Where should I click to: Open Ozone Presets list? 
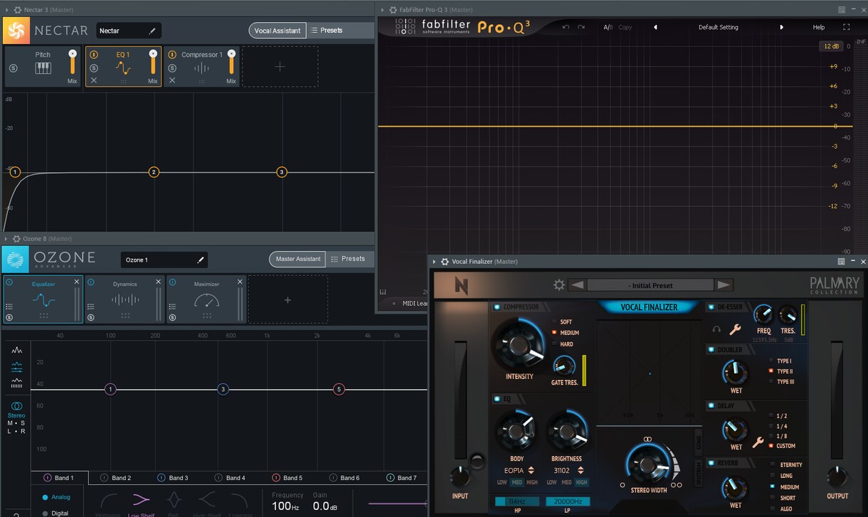[x=349, y=259]
